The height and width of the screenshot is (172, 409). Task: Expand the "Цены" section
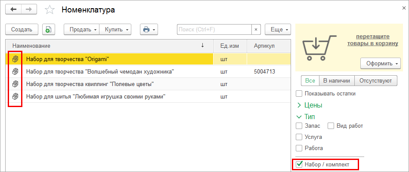310,105
